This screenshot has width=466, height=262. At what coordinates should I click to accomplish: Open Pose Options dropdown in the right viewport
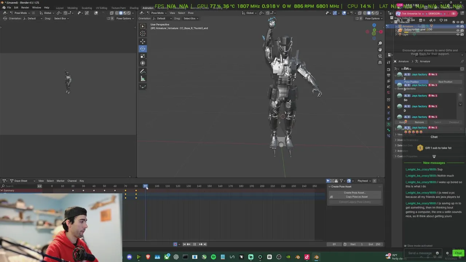click(374, 19)
